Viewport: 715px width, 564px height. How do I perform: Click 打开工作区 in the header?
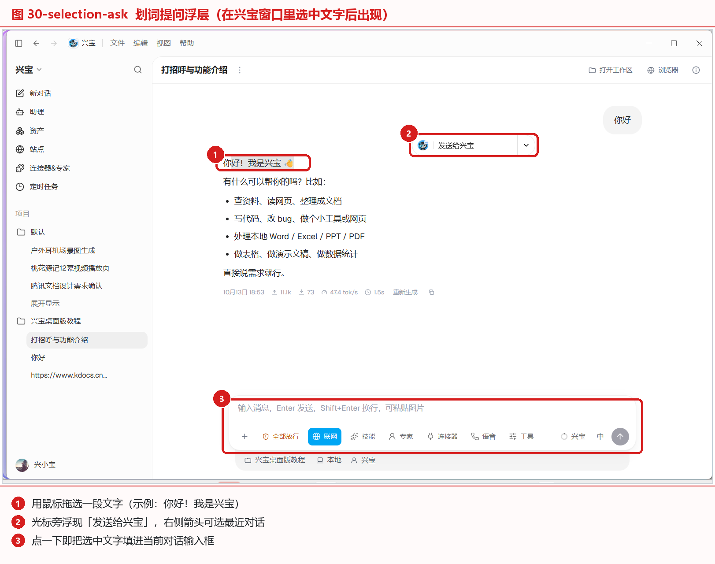click(x=611, y=70)
